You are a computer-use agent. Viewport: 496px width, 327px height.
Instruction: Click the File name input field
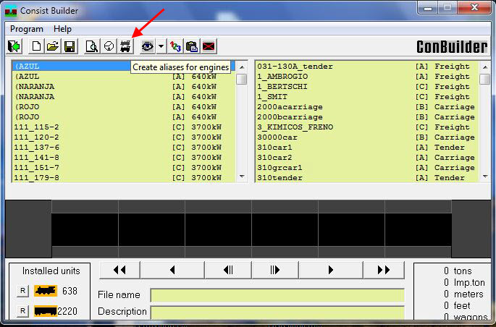tap(277, 295)
